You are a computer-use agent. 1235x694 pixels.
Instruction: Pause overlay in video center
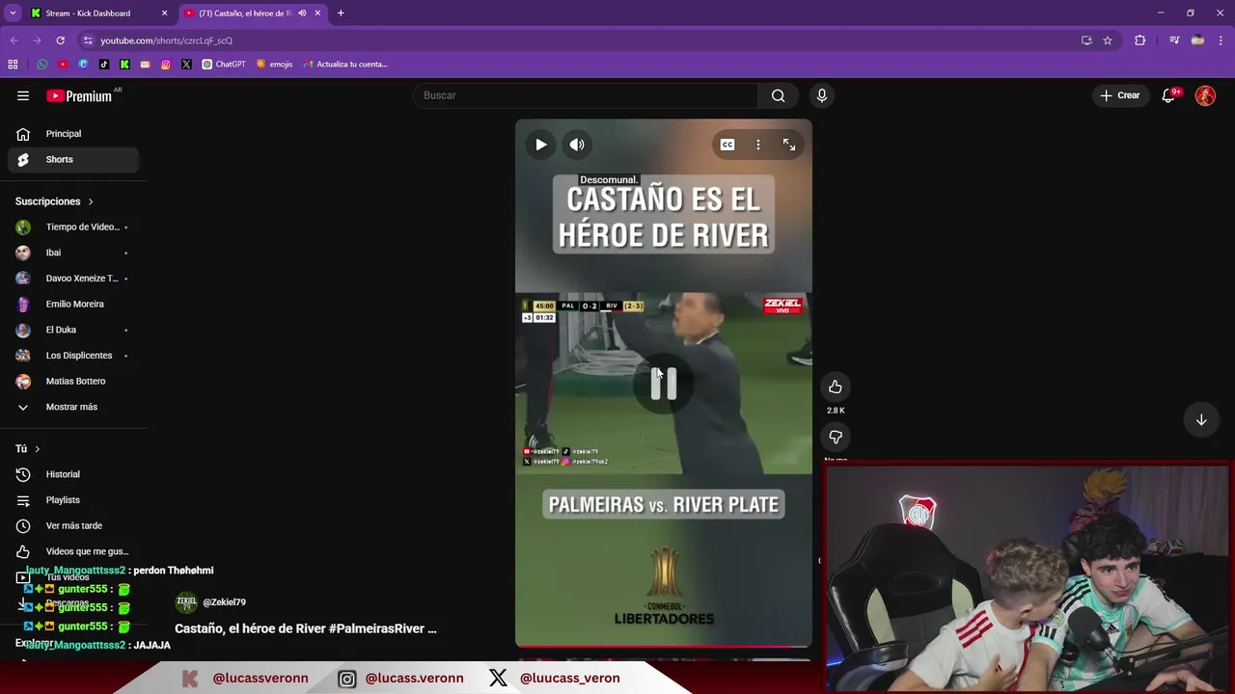664,384
